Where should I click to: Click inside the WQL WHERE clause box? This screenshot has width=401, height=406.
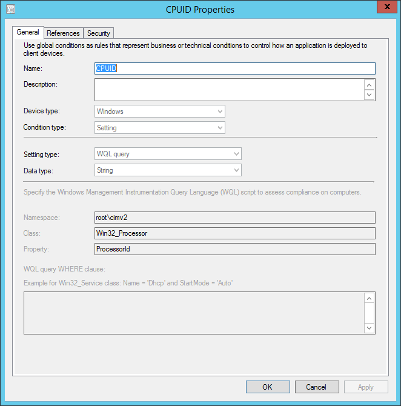pos(194,313)
